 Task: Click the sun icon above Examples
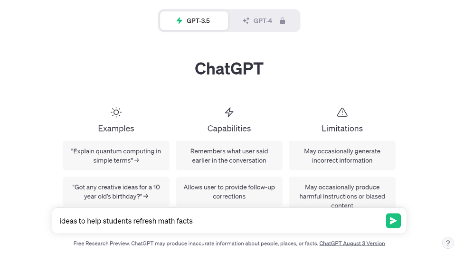pyautogui.click(x=116, y=112)
